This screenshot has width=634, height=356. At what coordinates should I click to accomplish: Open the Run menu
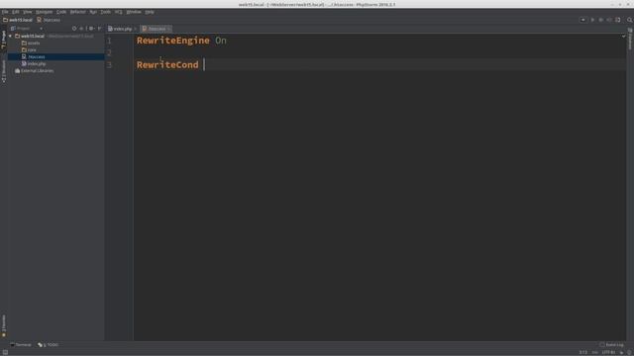click(x=93, y=12)
